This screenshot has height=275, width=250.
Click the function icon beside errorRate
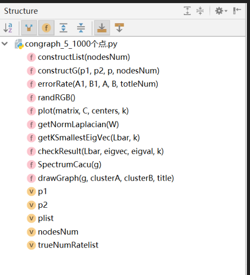(x=31, y=84)
